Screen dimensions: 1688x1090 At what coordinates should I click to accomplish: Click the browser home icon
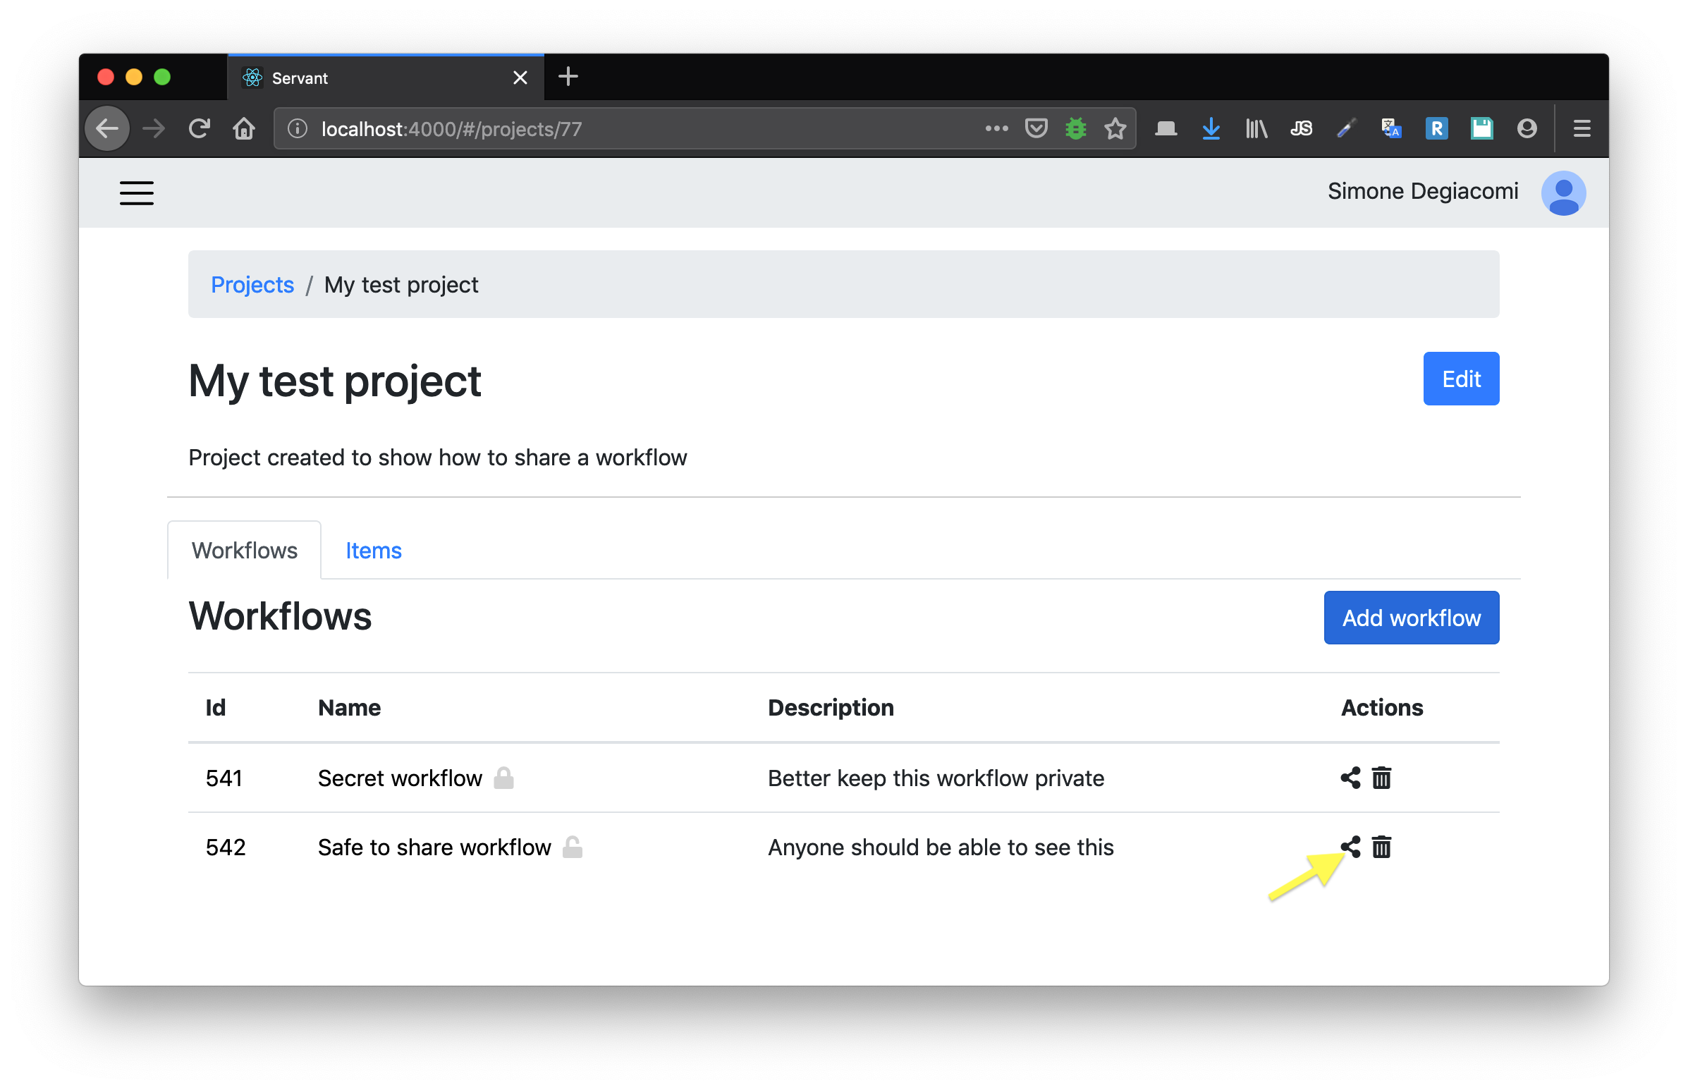click(x=244, y=129)
